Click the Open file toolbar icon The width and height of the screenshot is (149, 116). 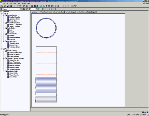[x=5, y=6]
